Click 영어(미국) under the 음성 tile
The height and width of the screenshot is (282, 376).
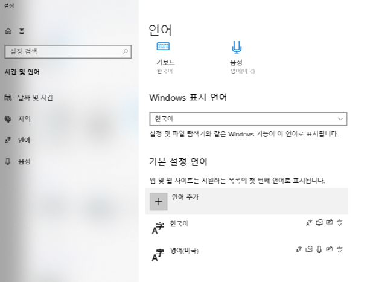pyautogui.click(x=243, y=71)
